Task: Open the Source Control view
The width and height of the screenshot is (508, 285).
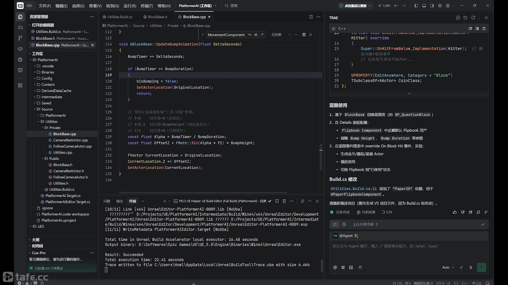Action: point(20,38)
